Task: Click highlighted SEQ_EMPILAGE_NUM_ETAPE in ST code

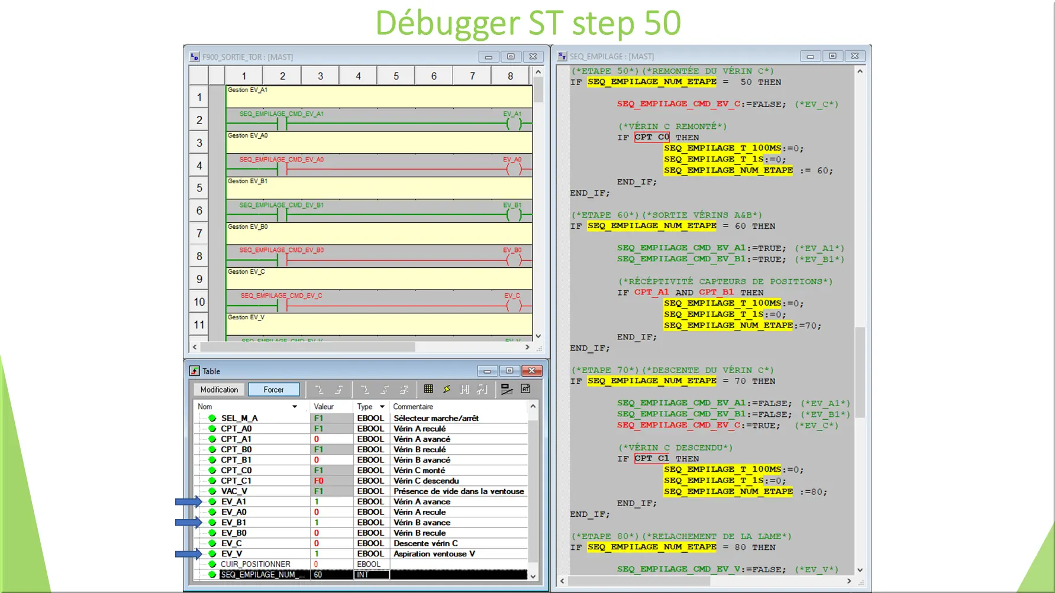Action: coord(651,82)
